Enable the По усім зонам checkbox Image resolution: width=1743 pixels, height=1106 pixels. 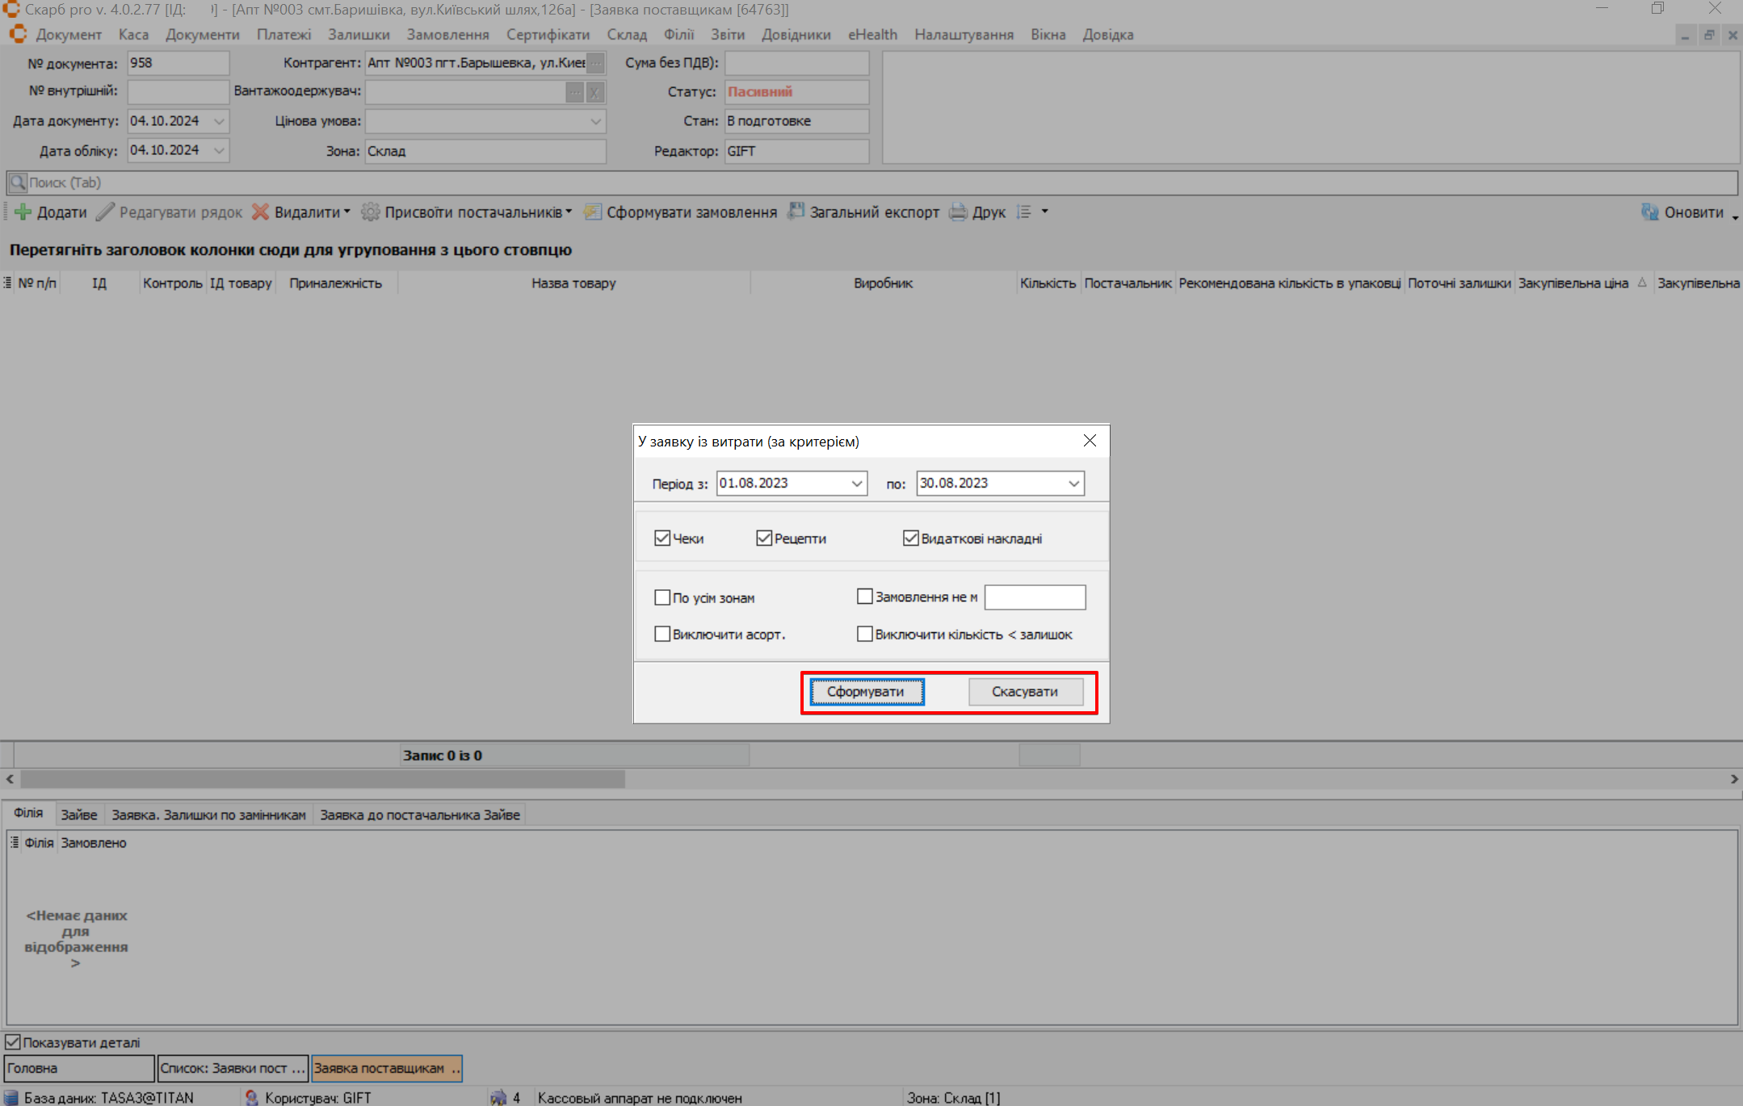pos(662,597)
